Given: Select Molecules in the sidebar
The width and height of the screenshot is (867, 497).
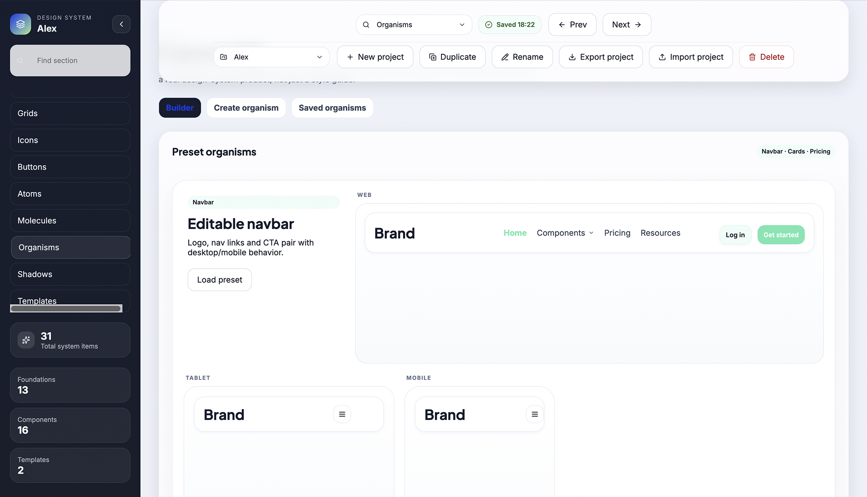Looking at the screenshot, I should [70, 220].
